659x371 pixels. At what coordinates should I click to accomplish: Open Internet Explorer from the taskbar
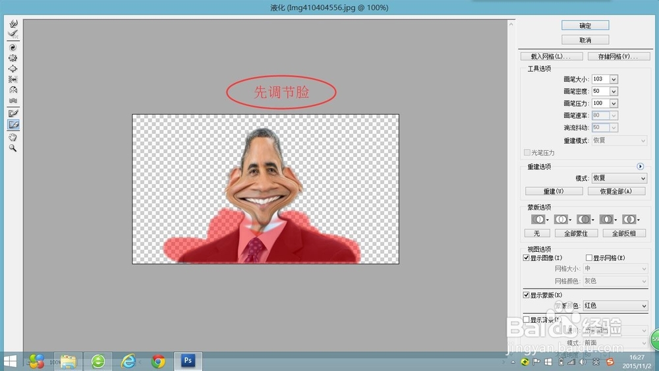[x=129, y=361]
